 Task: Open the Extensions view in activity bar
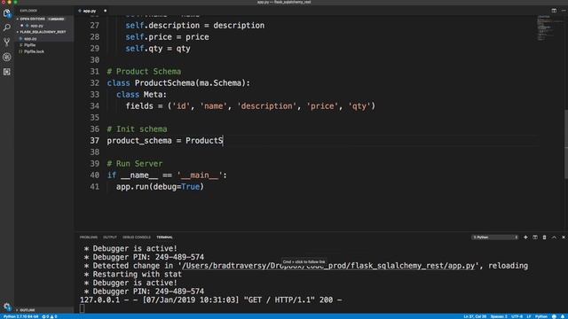point(7,72)
